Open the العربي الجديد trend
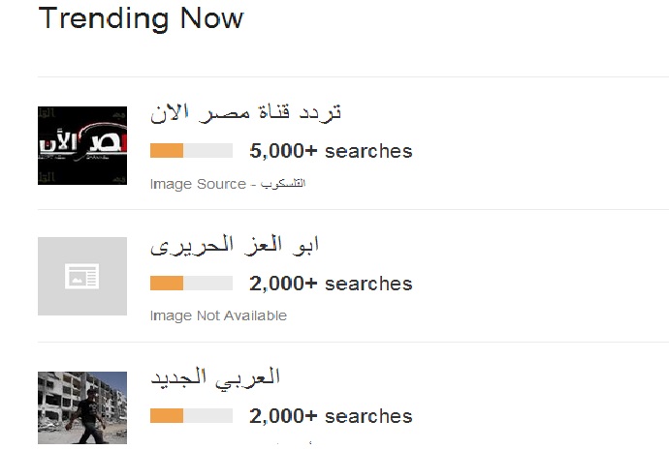Screen dimensions: 669x450 click(215, 376)
